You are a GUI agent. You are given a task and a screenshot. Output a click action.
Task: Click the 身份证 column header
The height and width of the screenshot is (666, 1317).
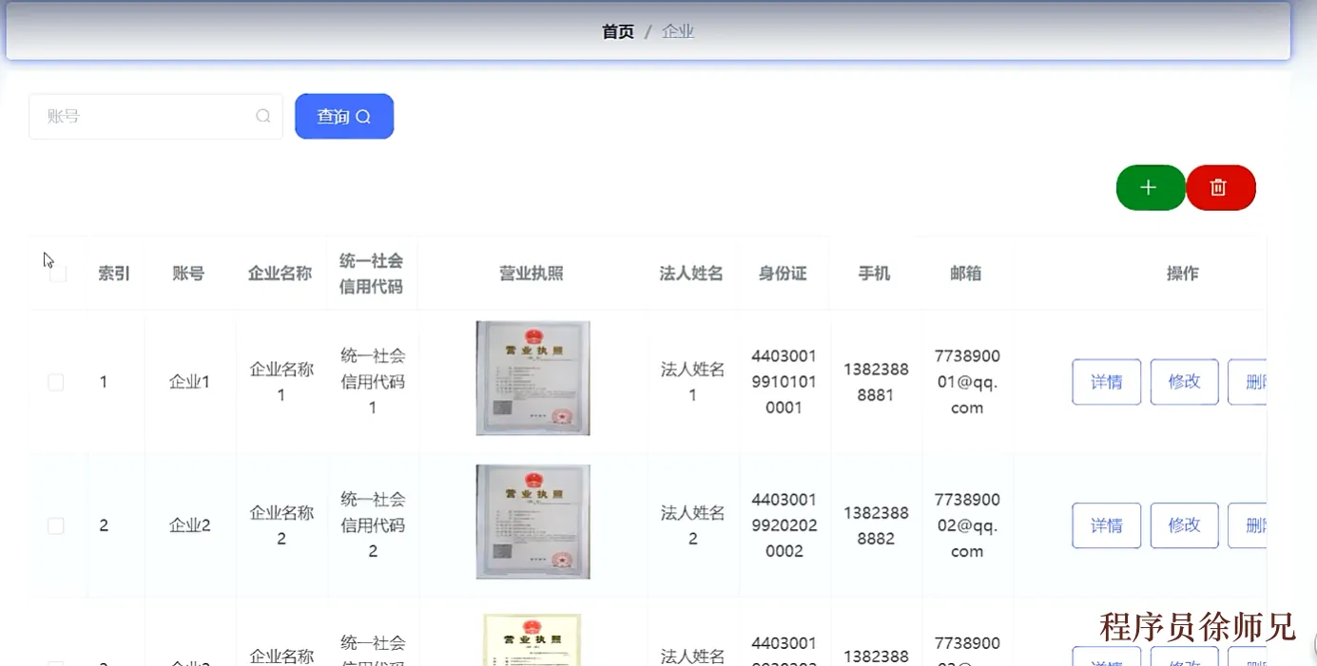coord(783,274)
